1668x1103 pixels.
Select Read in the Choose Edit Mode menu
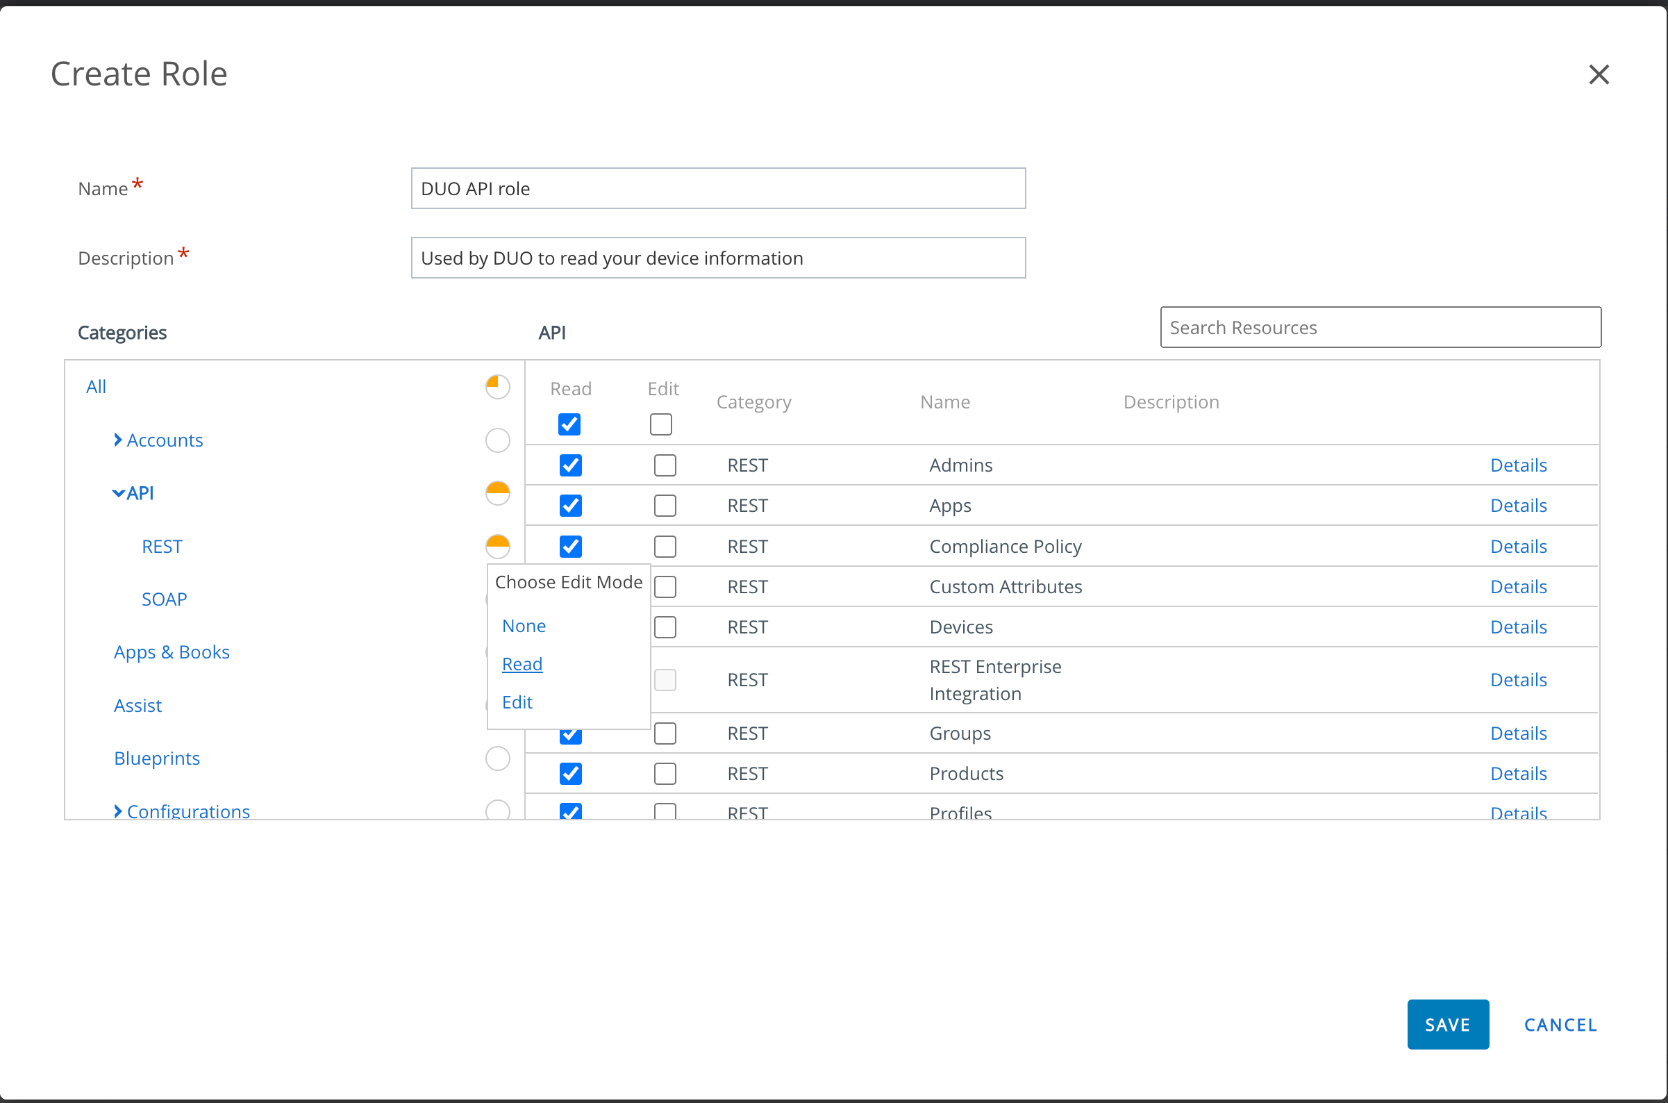[x=522, y=663]
